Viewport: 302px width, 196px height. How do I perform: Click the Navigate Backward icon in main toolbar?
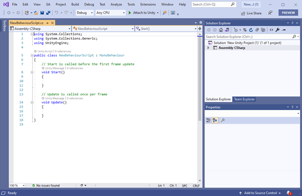pos(9,13)
